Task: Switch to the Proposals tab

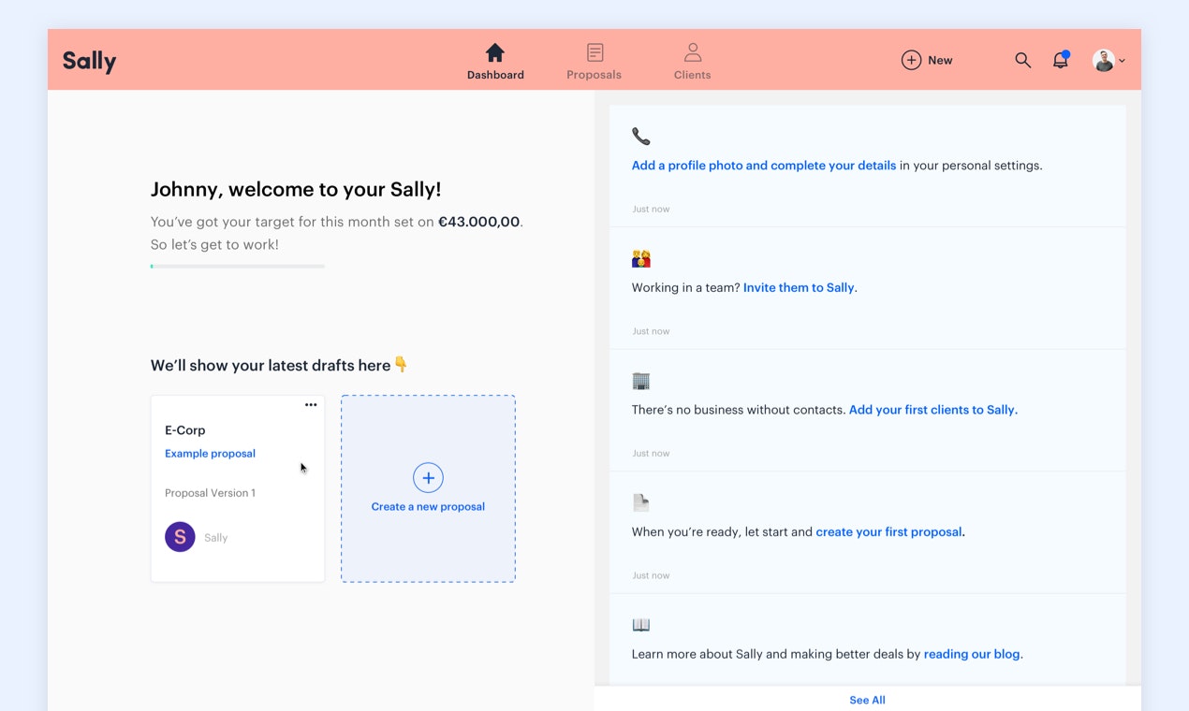Action: tap(594, 62)
